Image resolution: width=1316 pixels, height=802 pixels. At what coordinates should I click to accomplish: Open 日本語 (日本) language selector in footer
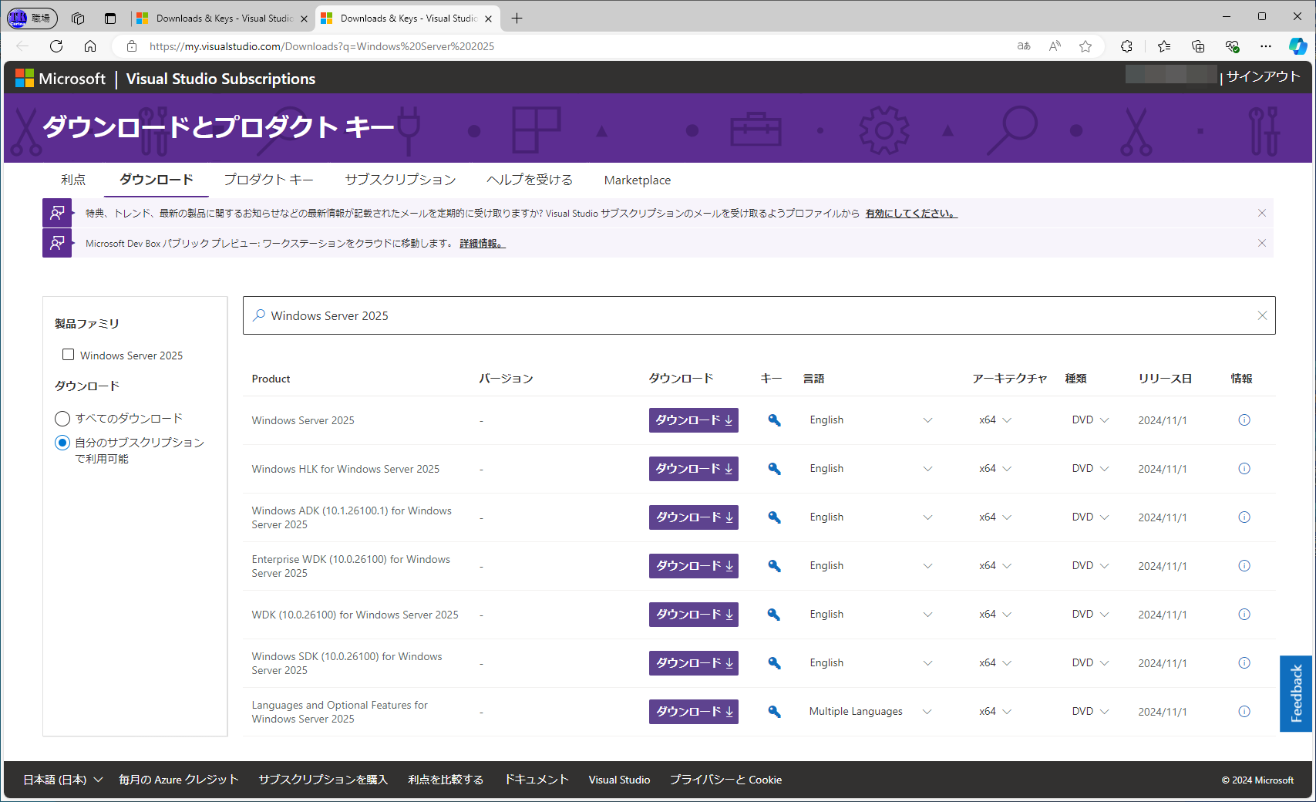pos(63,780)
